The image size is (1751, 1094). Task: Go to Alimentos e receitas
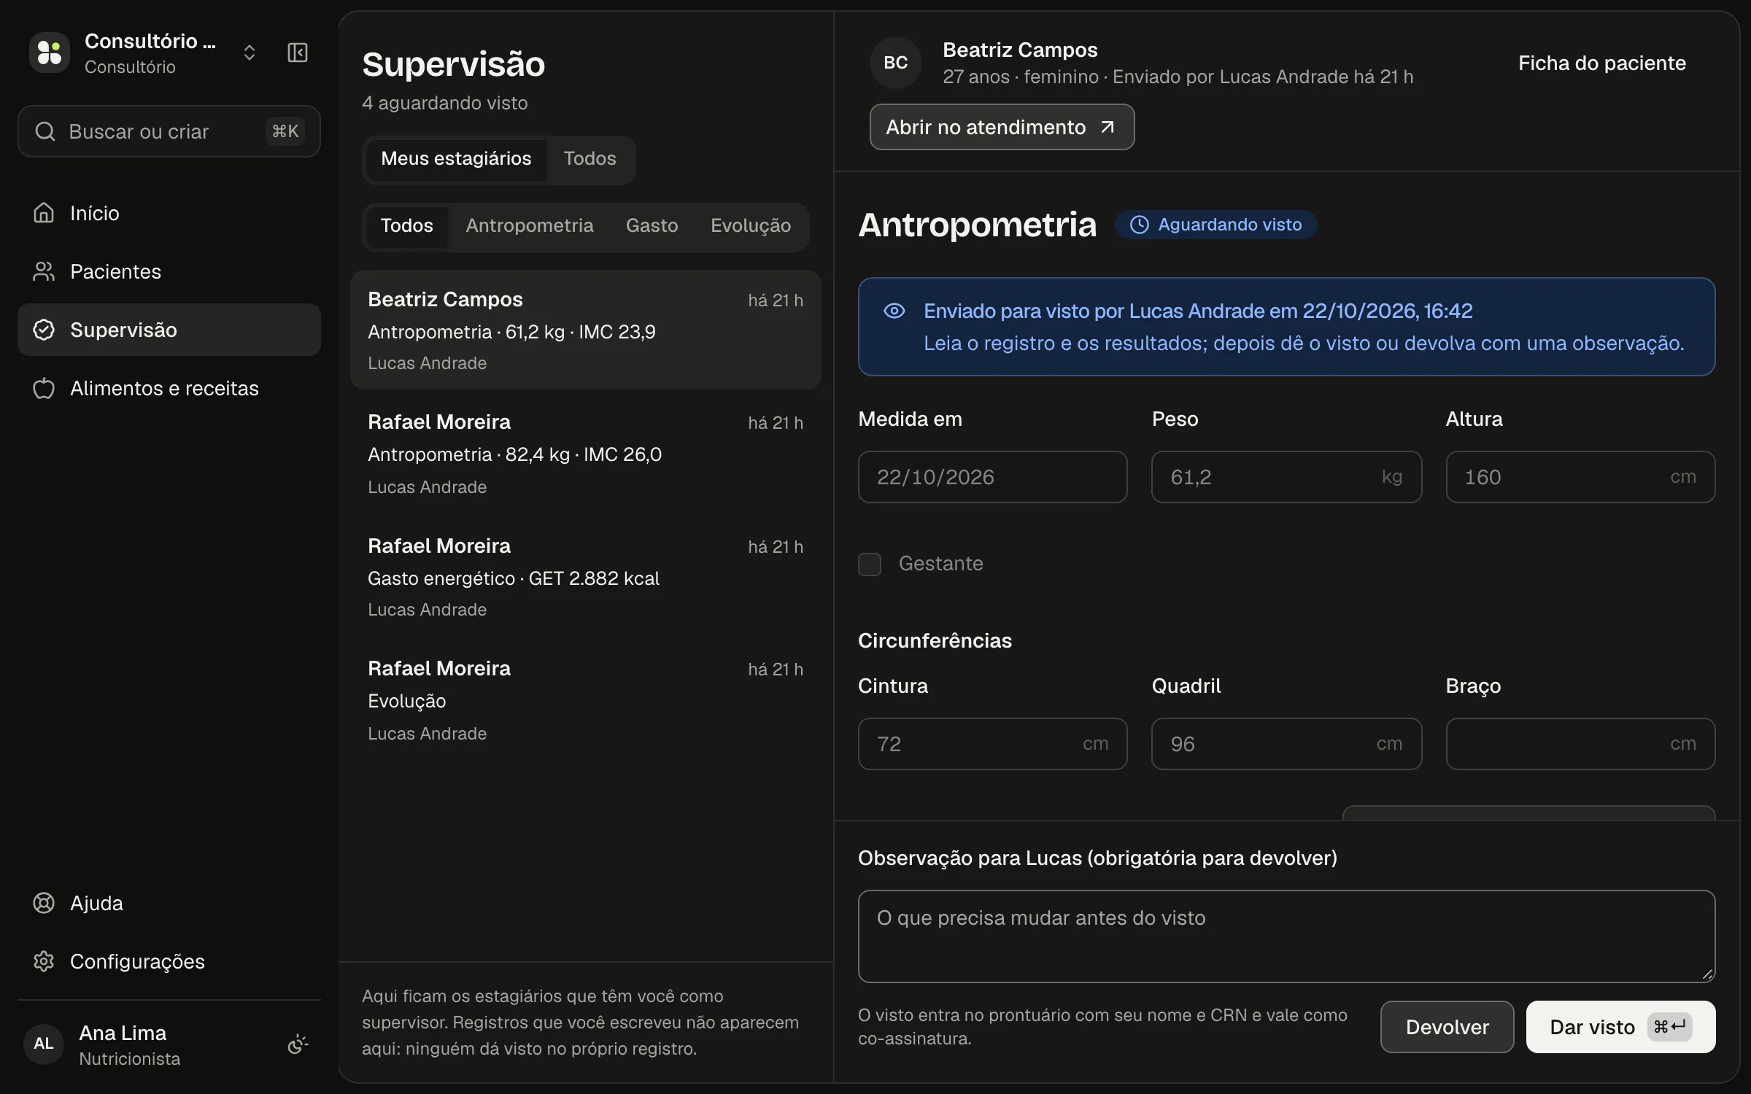169,388
